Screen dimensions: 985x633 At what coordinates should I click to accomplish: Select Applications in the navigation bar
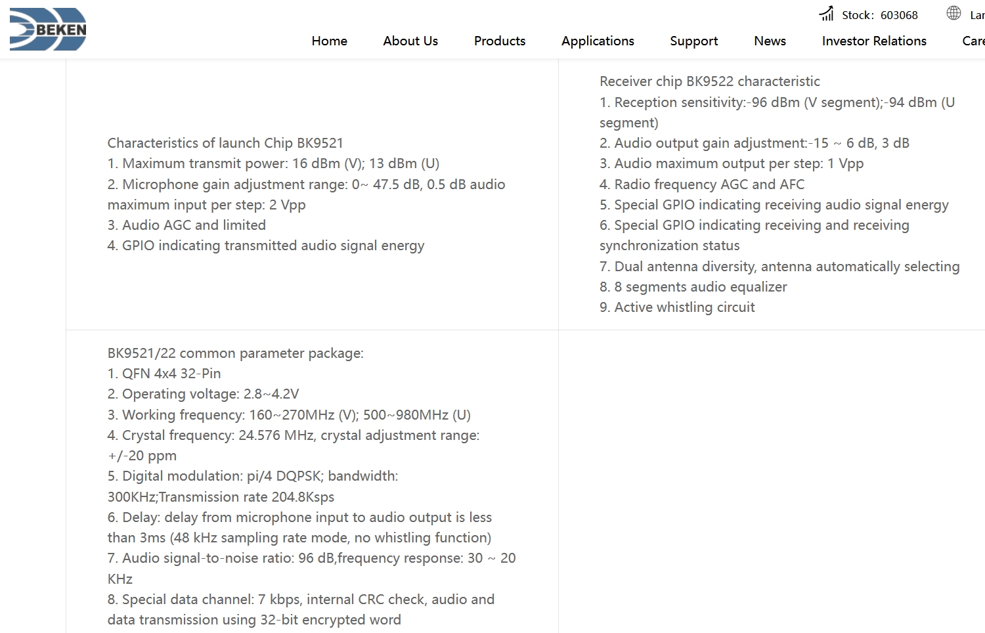(x=598, y=41)
